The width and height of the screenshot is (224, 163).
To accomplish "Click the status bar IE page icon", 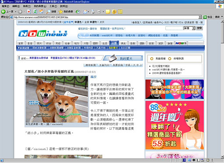I will (1, 160).
